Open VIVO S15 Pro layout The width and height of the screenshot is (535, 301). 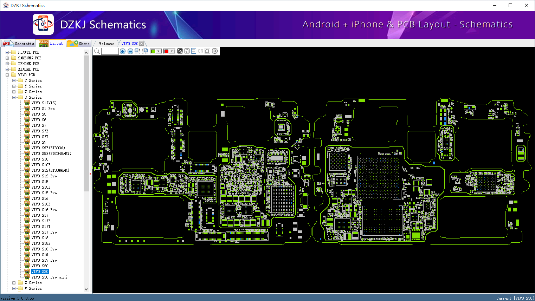coord(44,193)
